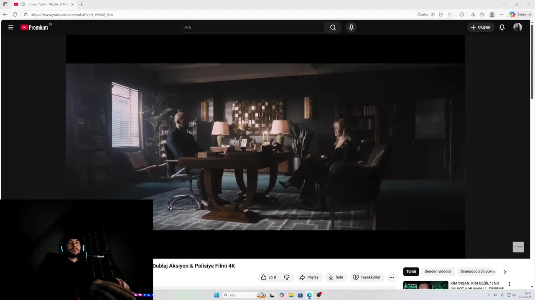This screenshot has height=300, width=535.
Task: Select the Seriden videolar chip
Action: coord(438,272)
